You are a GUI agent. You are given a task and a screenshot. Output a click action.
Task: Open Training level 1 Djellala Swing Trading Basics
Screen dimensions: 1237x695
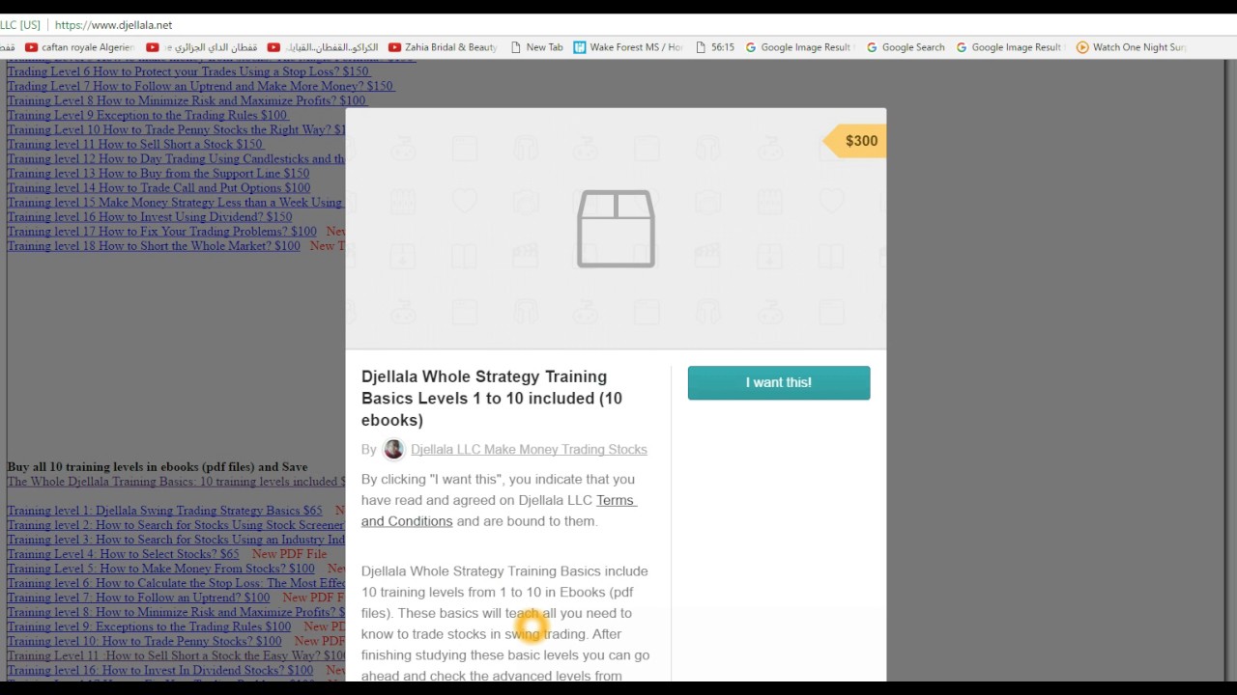[165, 510]
